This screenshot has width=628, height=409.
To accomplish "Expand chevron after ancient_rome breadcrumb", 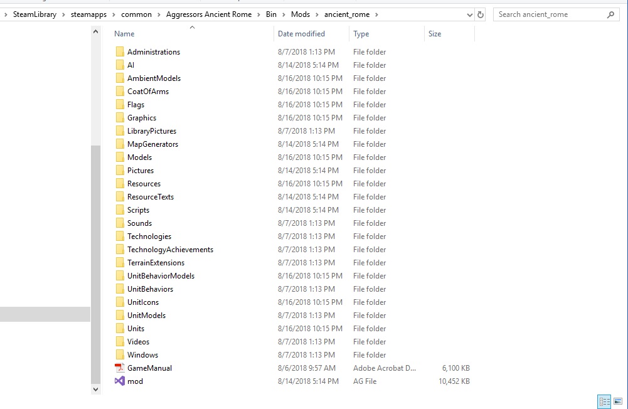I will [376, 15].
